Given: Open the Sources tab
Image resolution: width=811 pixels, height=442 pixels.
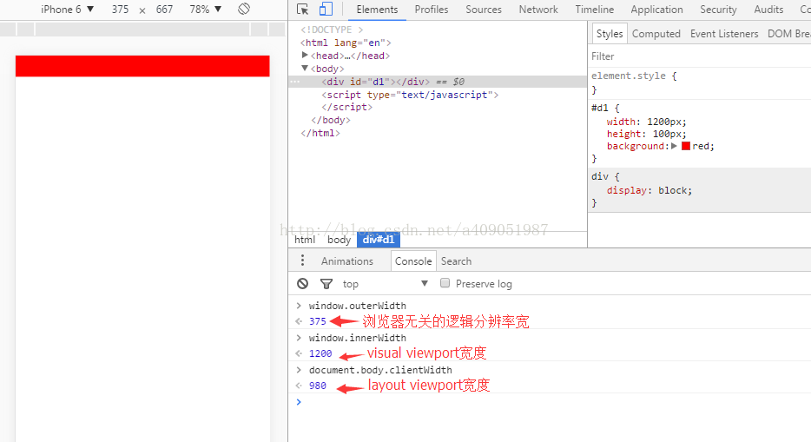Looking at the screenshot, I should click(484, 10).
